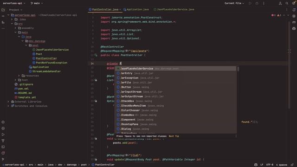
Task: Click the error count indicator in editor
Action: point(273,15)
